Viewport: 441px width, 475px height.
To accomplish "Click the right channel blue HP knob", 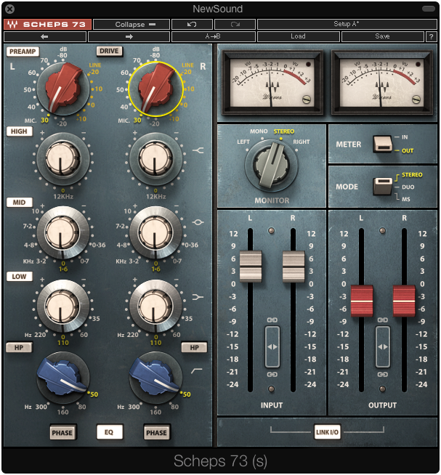I will click(155, 378).
